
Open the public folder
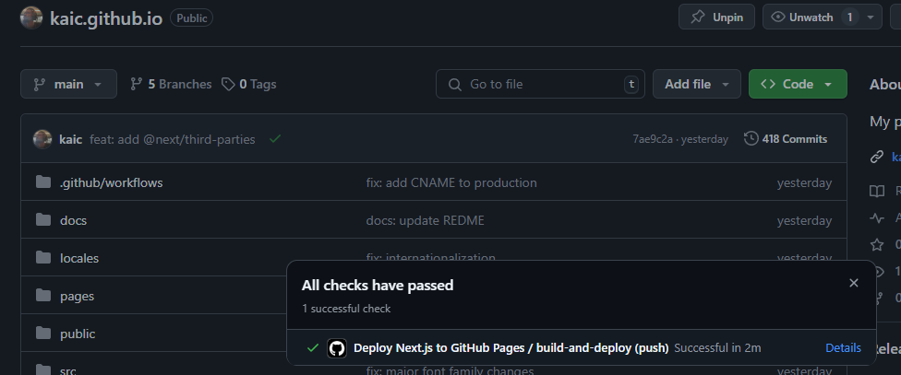78,334
